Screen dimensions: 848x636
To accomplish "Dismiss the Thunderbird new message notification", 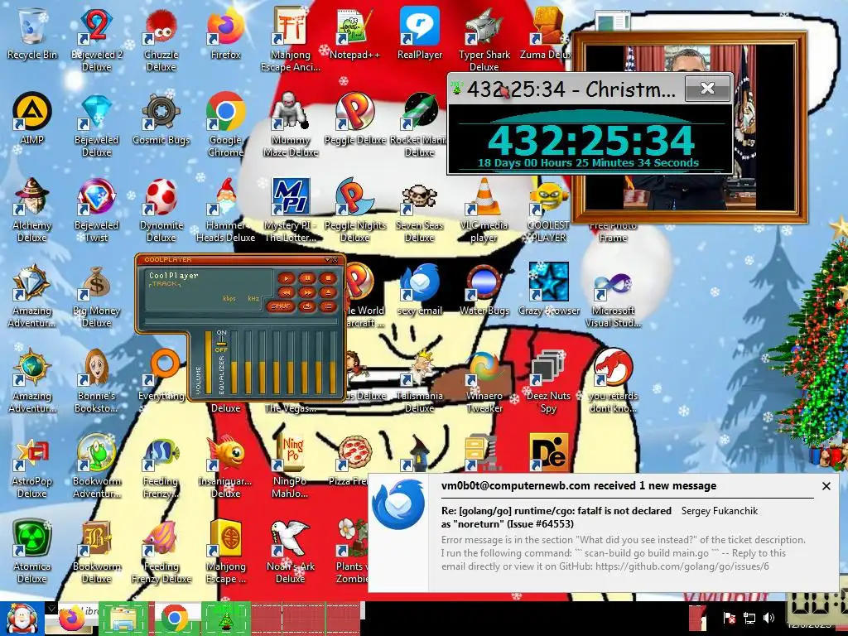I will [826, 486].
